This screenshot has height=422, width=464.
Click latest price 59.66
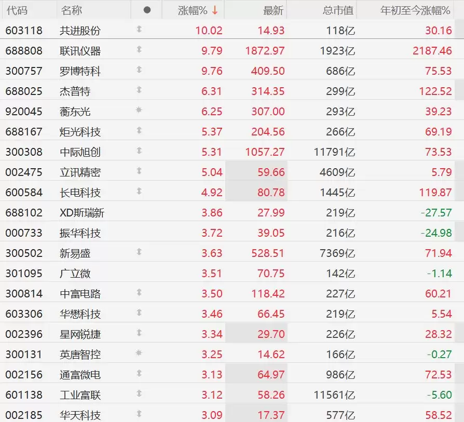tap(271, 172)
